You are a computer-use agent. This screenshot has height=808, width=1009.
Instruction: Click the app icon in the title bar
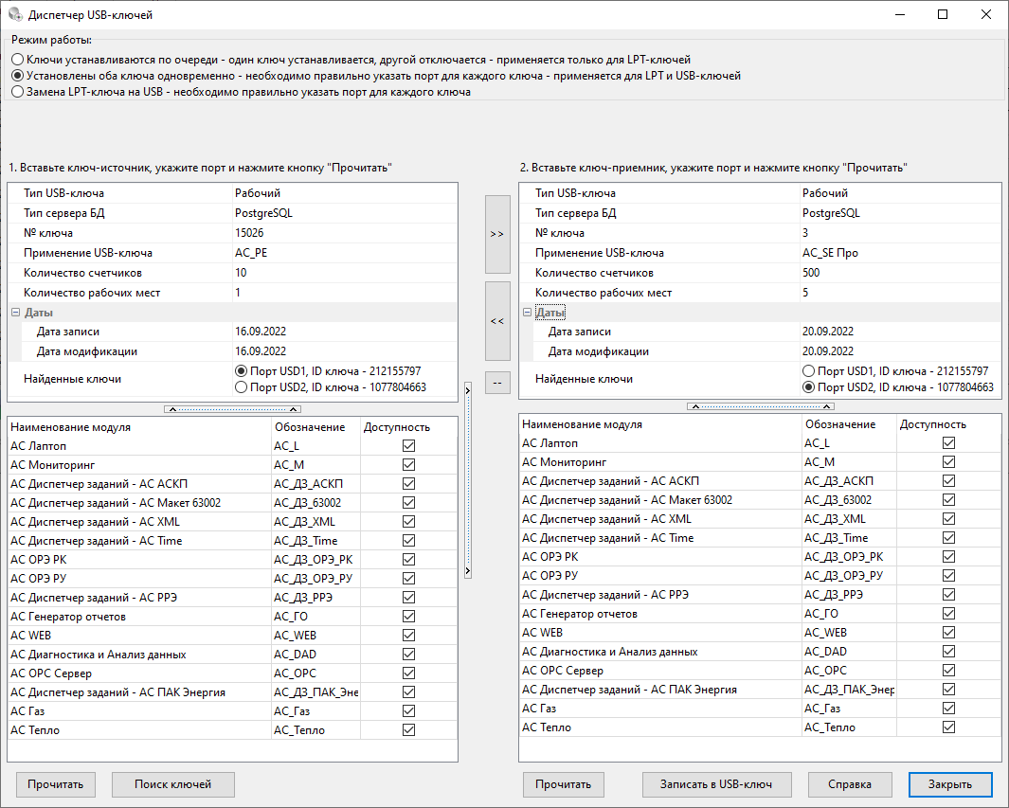[14, 15]
